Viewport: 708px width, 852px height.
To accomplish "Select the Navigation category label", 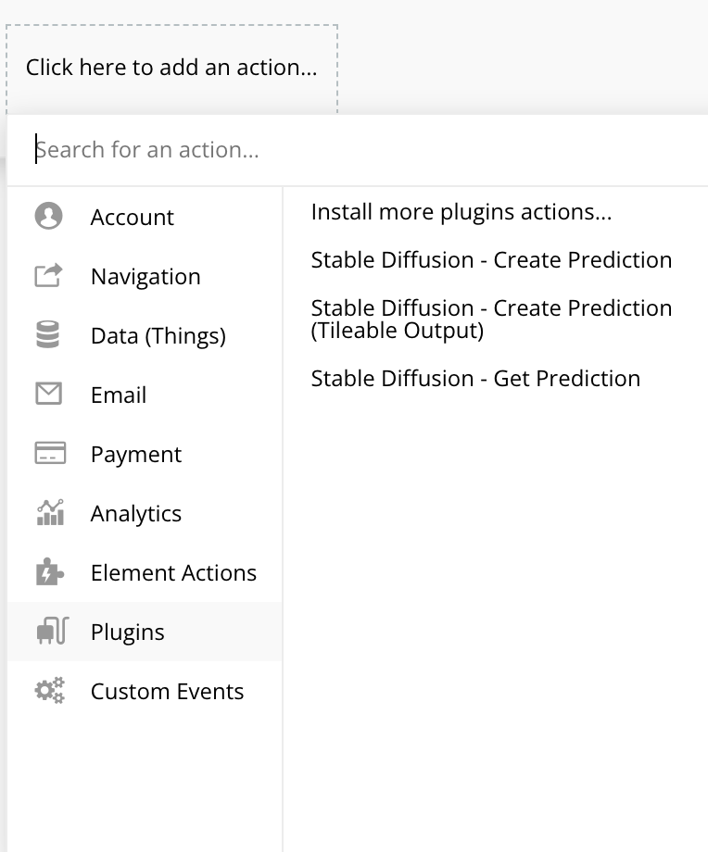I will pyautogui.click(x=145, y=277).
